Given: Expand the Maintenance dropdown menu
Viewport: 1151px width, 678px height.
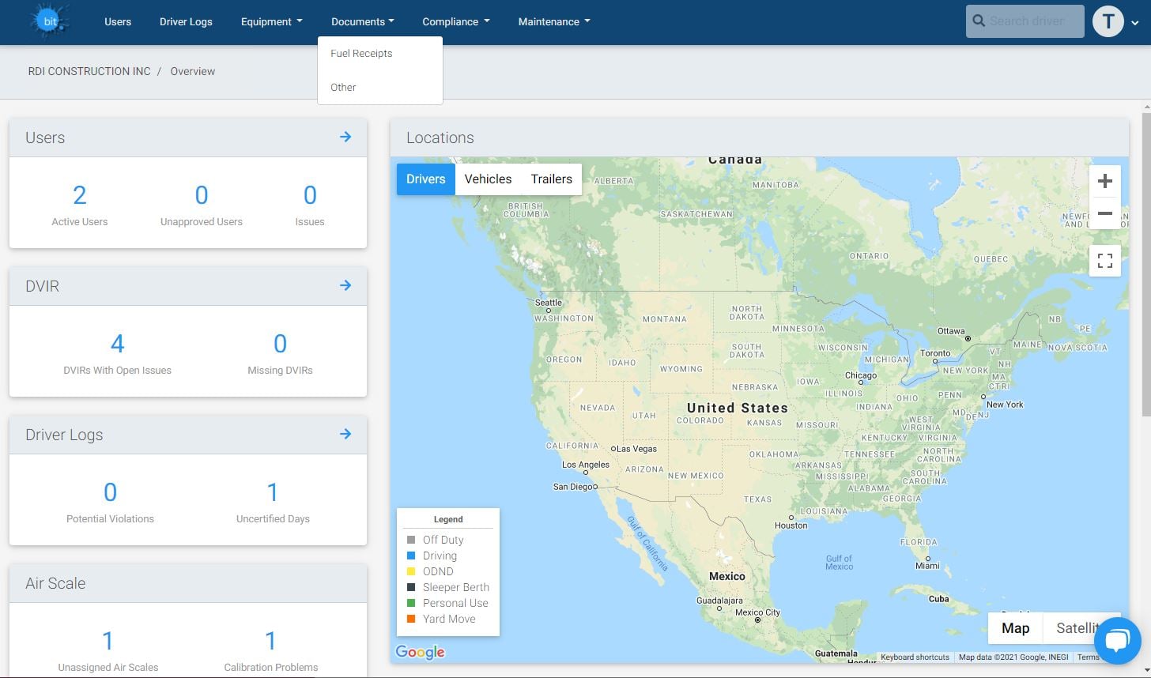Looking at the screenshot, I should (x=554, y=21).
